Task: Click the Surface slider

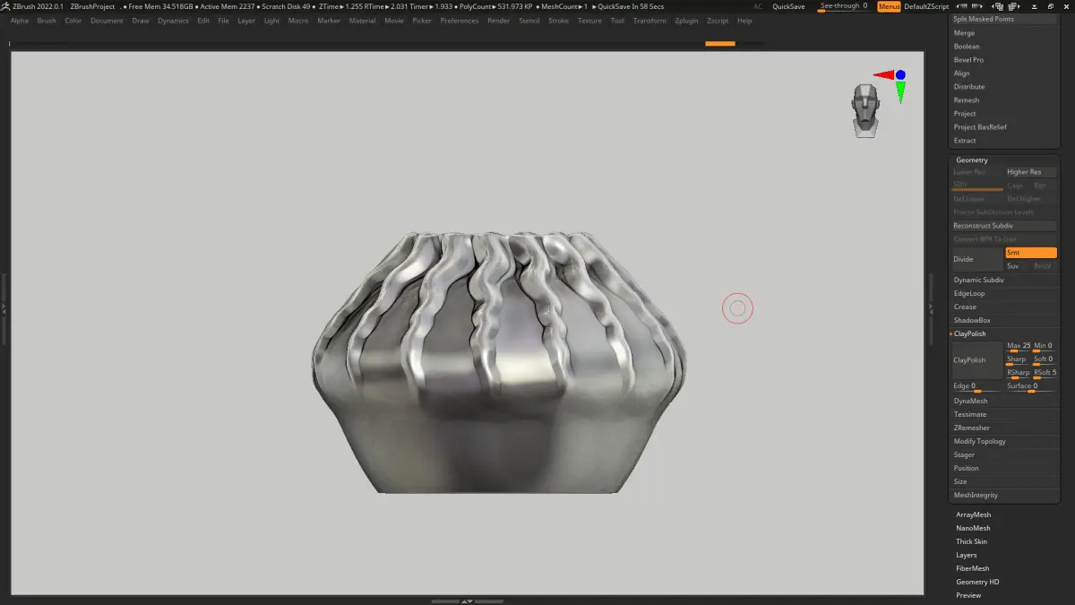Action: (1031, 387)
